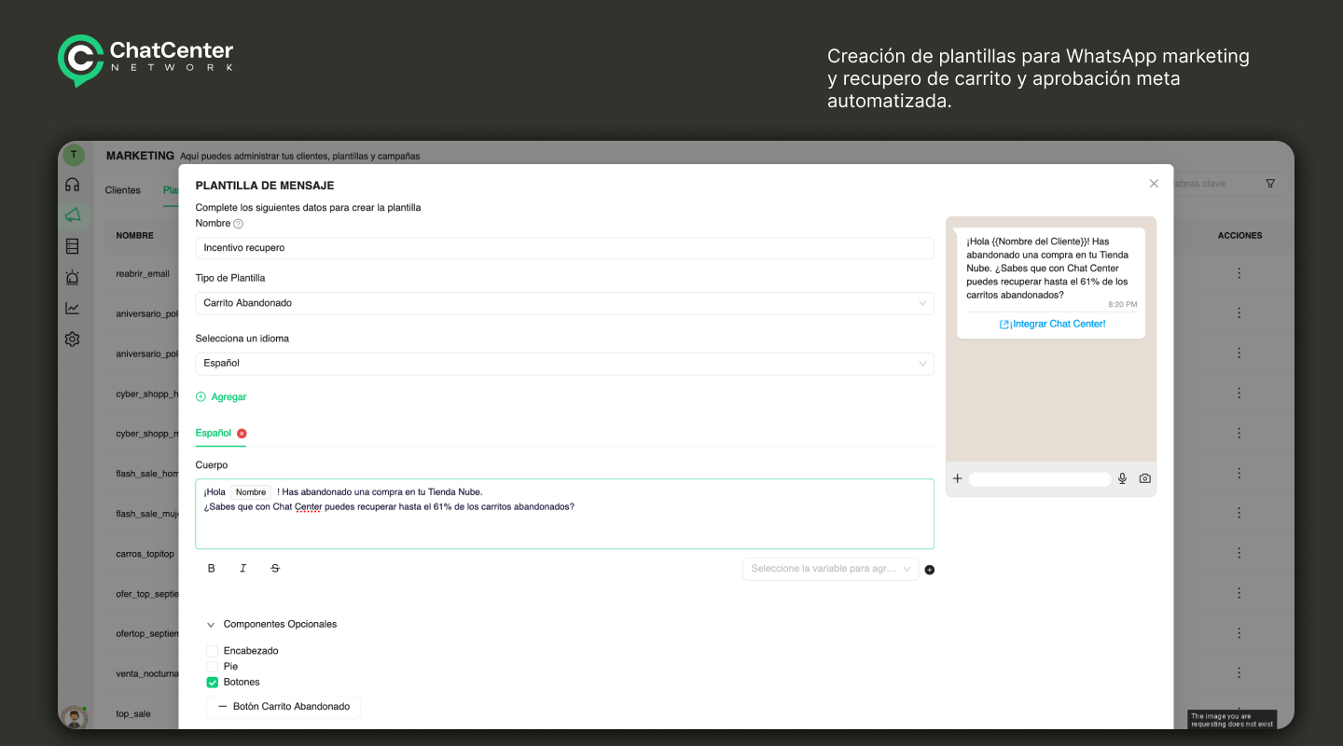Enable the Encabezado checkbox
Screen dimensions: 1343x746
click(x=212, y=651)
